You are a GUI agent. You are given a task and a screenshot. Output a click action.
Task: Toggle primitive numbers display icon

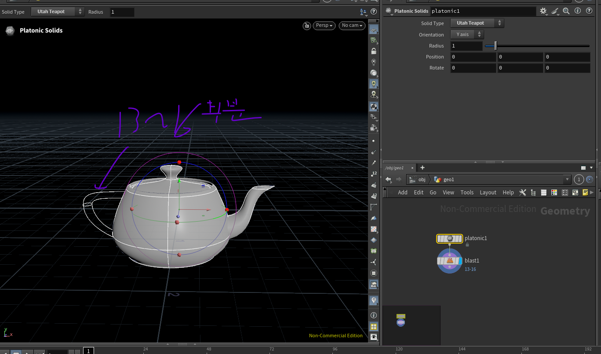(374, 196)
